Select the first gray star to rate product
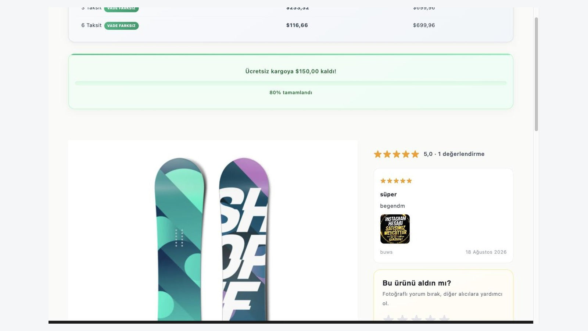The height and width of the screenshot is (331, 588). pos(388,318)
